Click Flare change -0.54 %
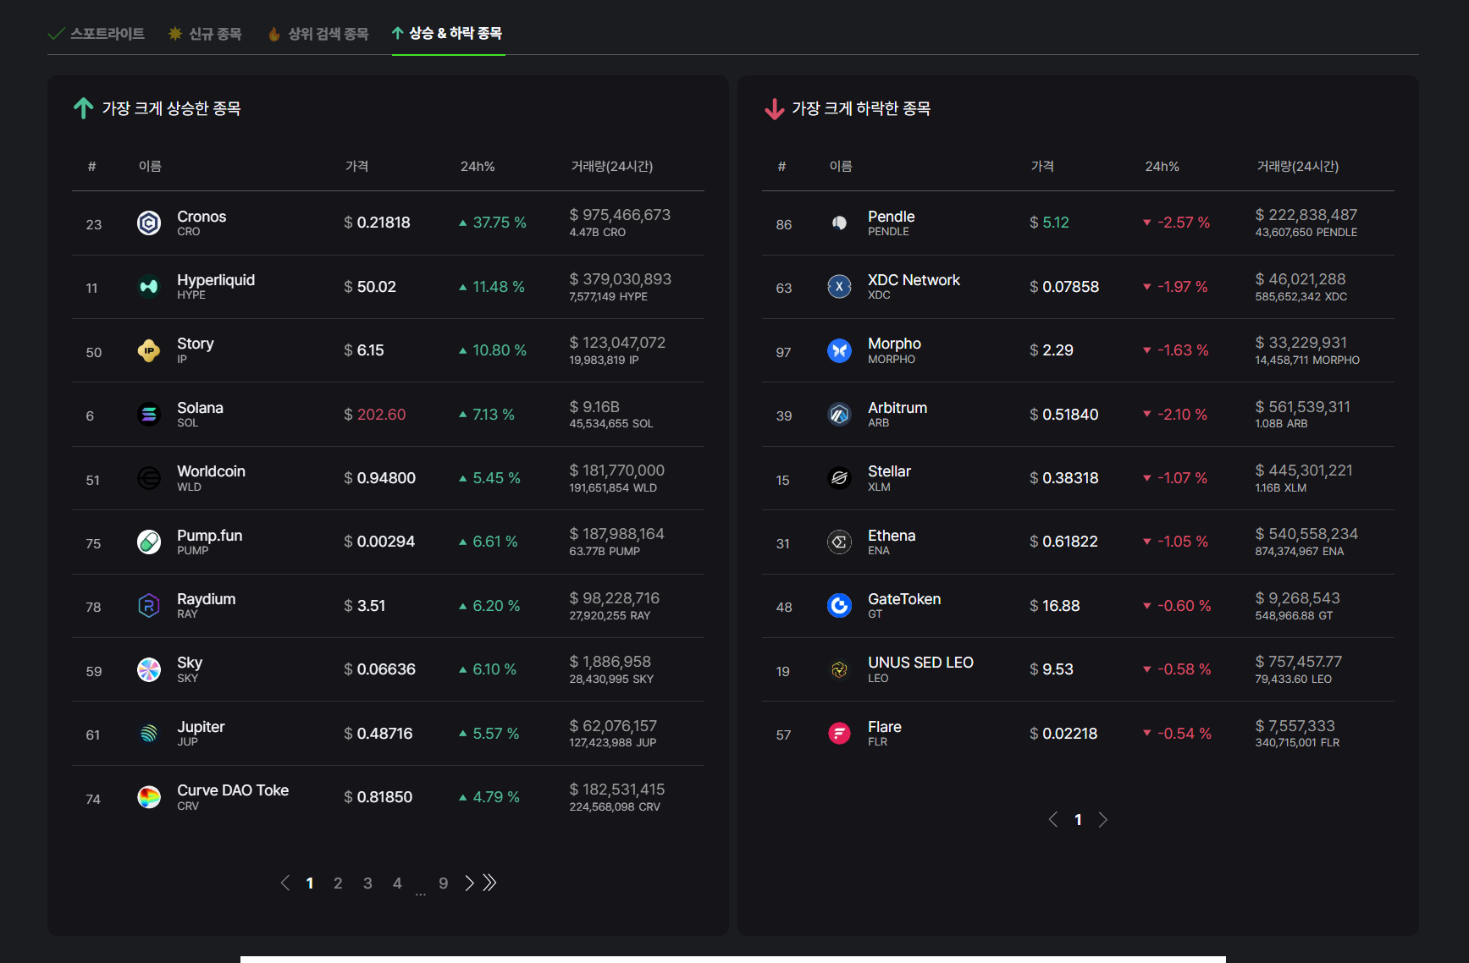The image size is (1469, 963). point(1178,734)
